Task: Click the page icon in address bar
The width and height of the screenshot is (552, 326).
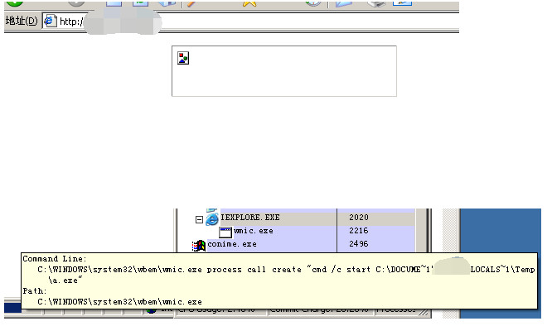Action: (50, 21)
